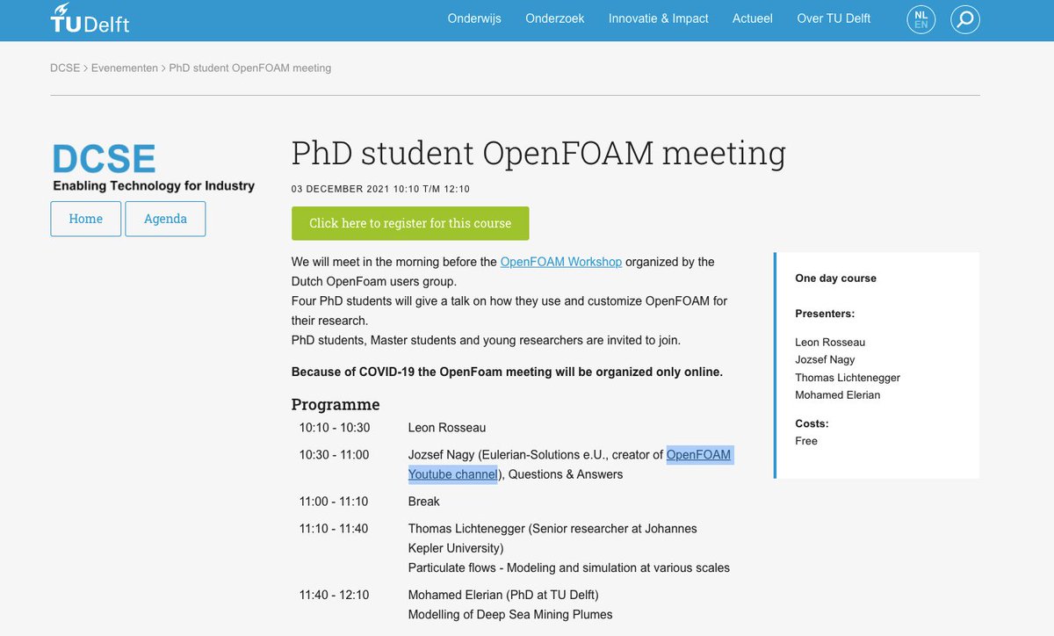Click the DCSE Enabling Technology logo

pyautogui.click(x=153, y=168)
